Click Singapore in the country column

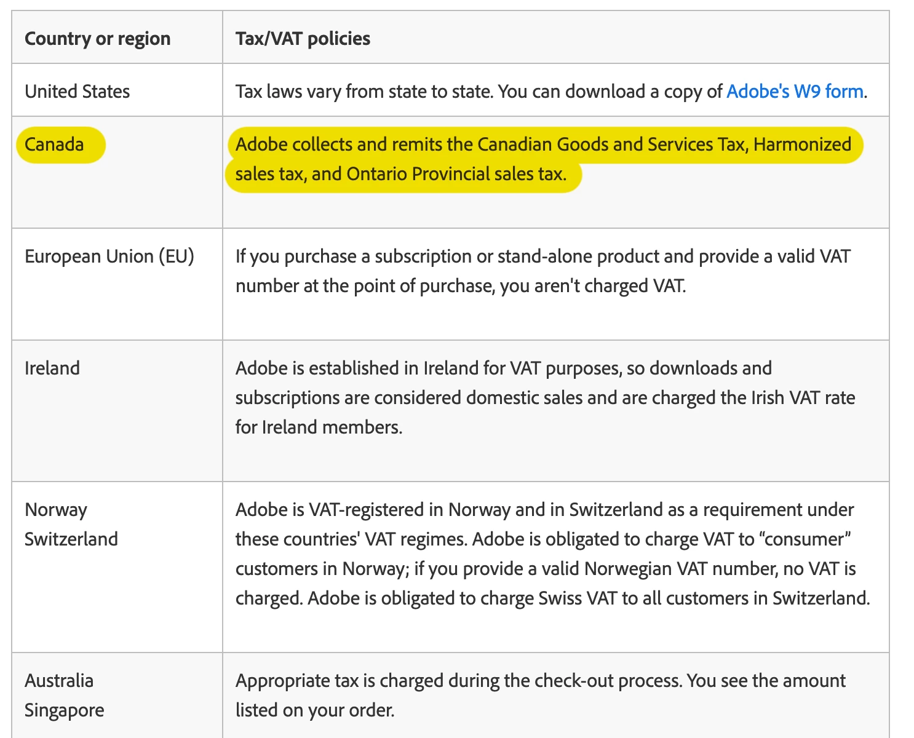click(x=65, y=710)
